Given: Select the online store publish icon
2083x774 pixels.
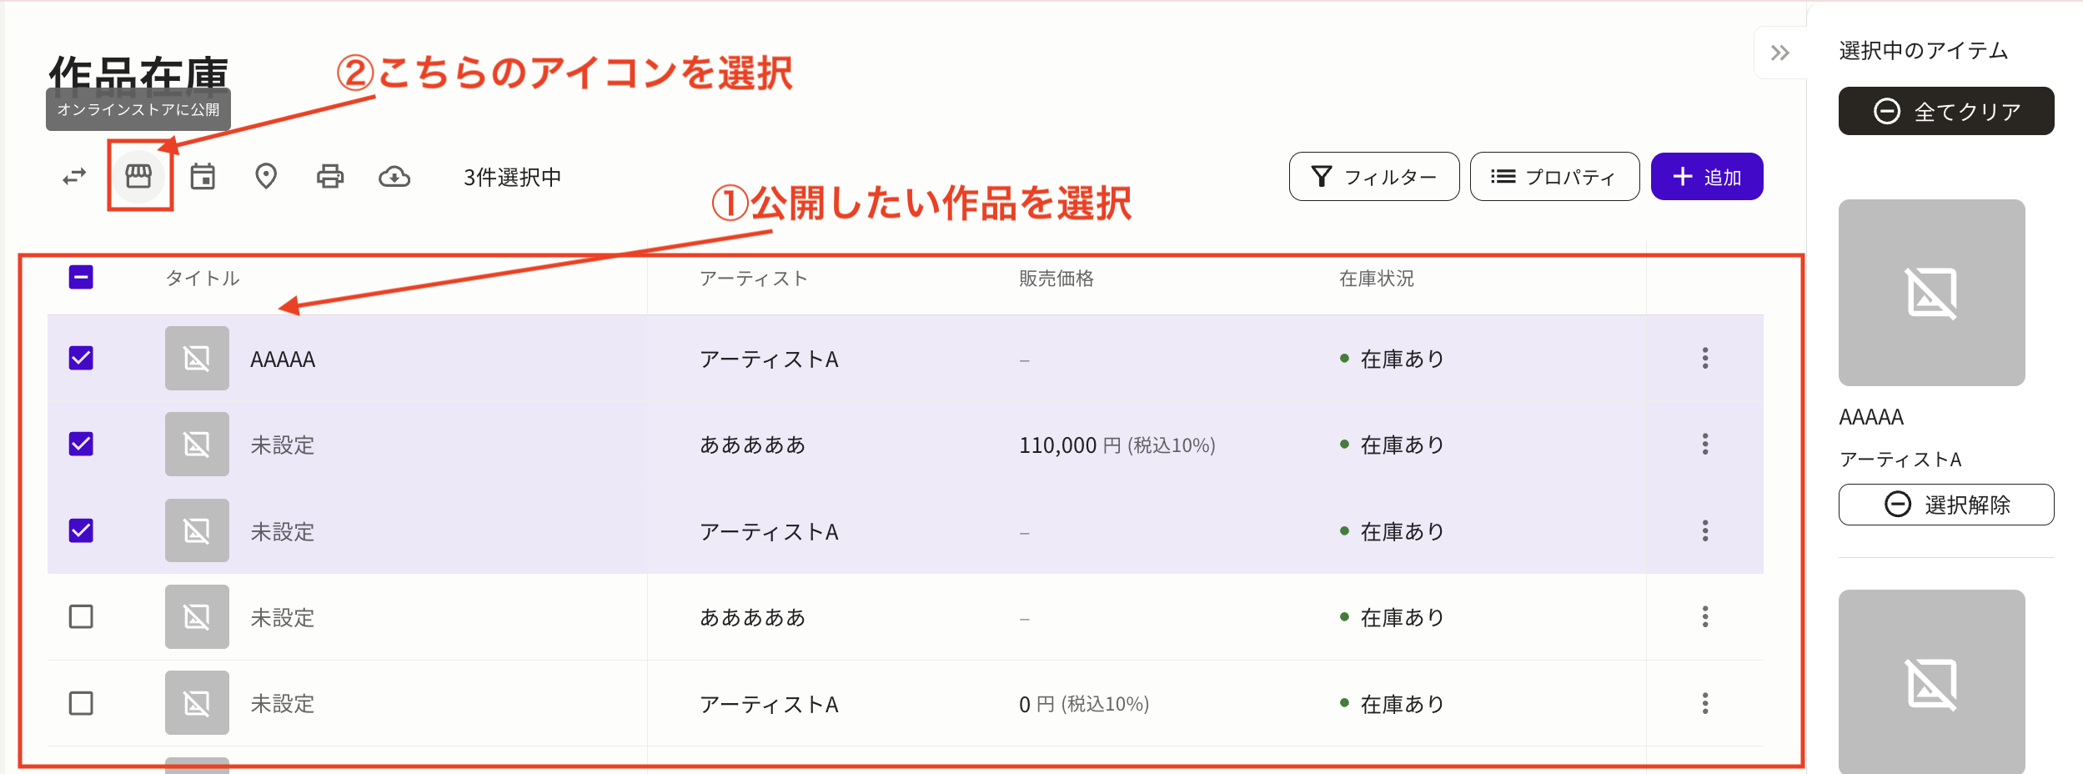Looking at the screenshot, I should [x=138, y=176].
